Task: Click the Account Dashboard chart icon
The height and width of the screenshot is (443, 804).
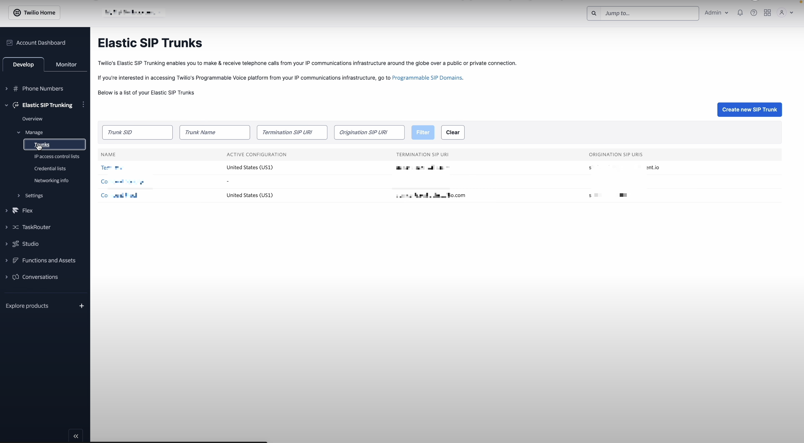Action: pos(10,43)
